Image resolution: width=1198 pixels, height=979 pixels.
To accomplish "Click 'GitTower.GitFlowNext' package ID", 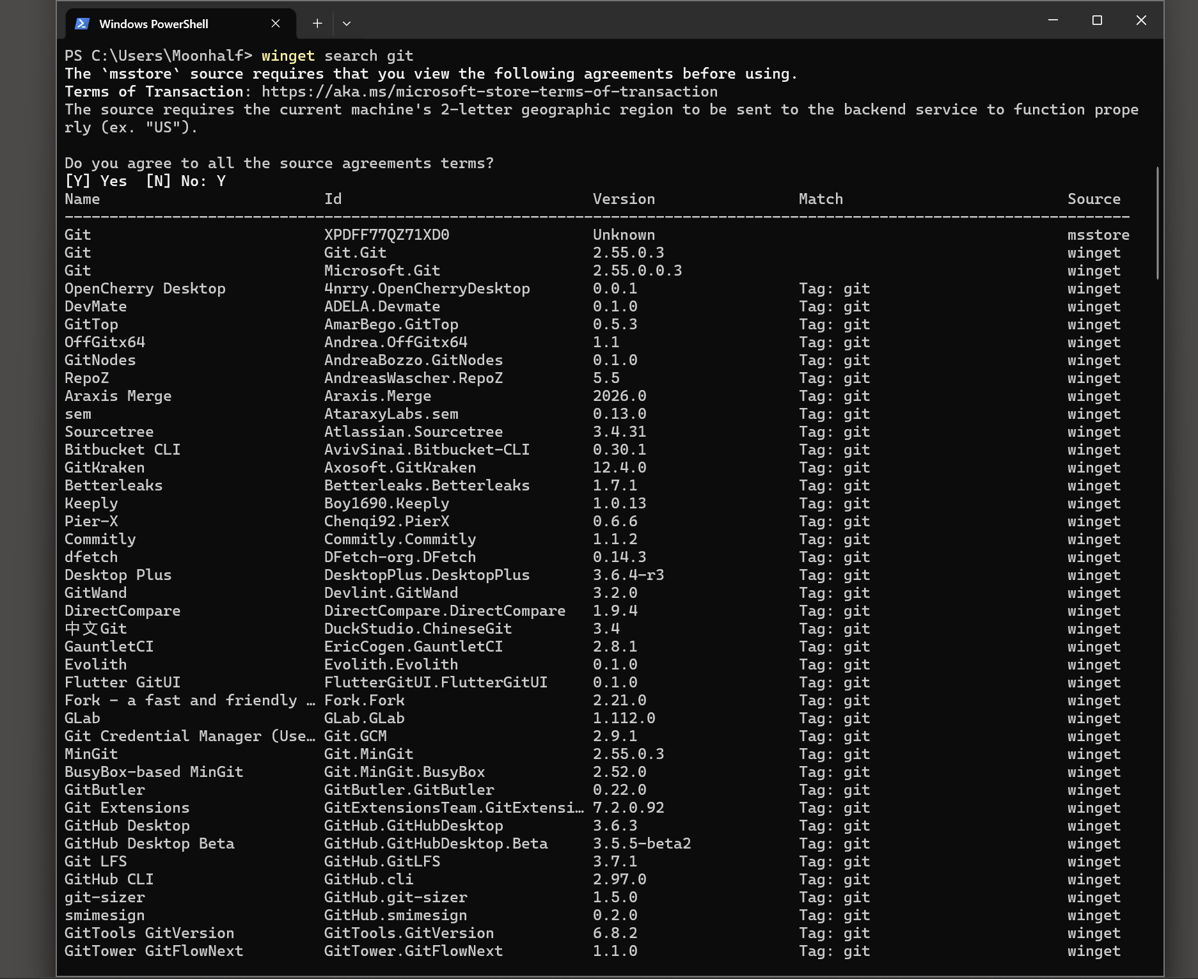I will (413, 951).
